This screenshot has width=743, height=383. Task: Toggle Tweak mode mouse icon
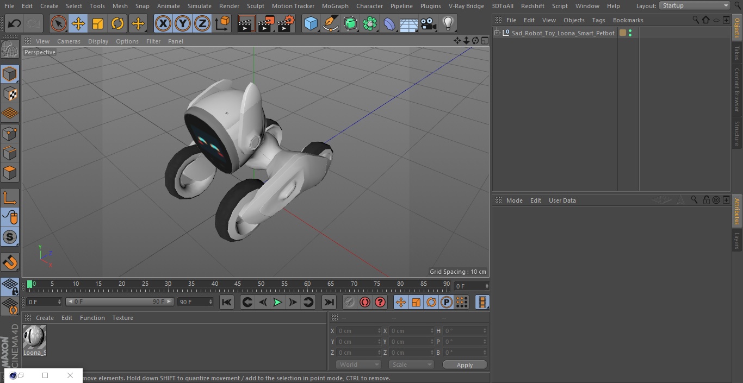point(10,218)
